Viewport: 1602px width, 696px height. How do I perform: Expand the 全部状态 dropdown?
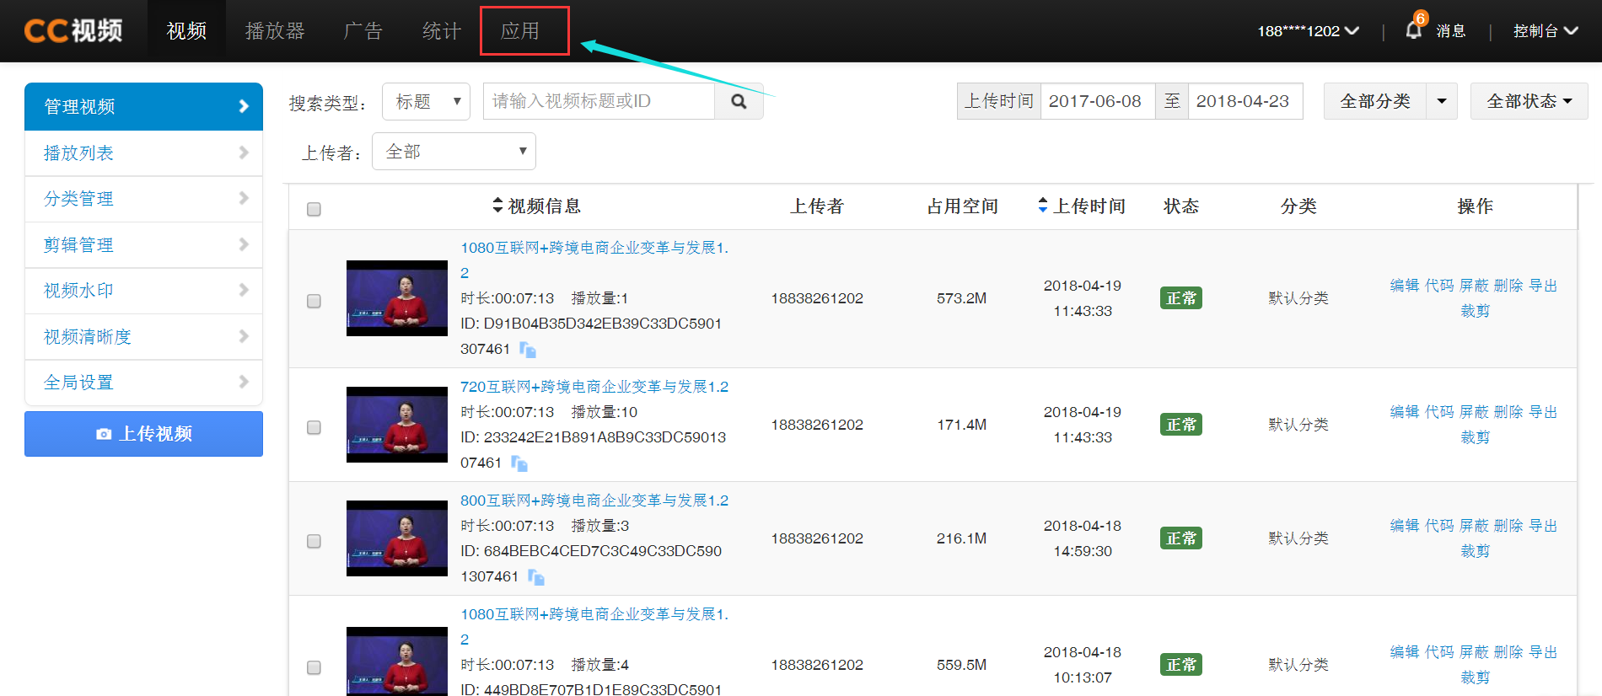point(1529,101)
